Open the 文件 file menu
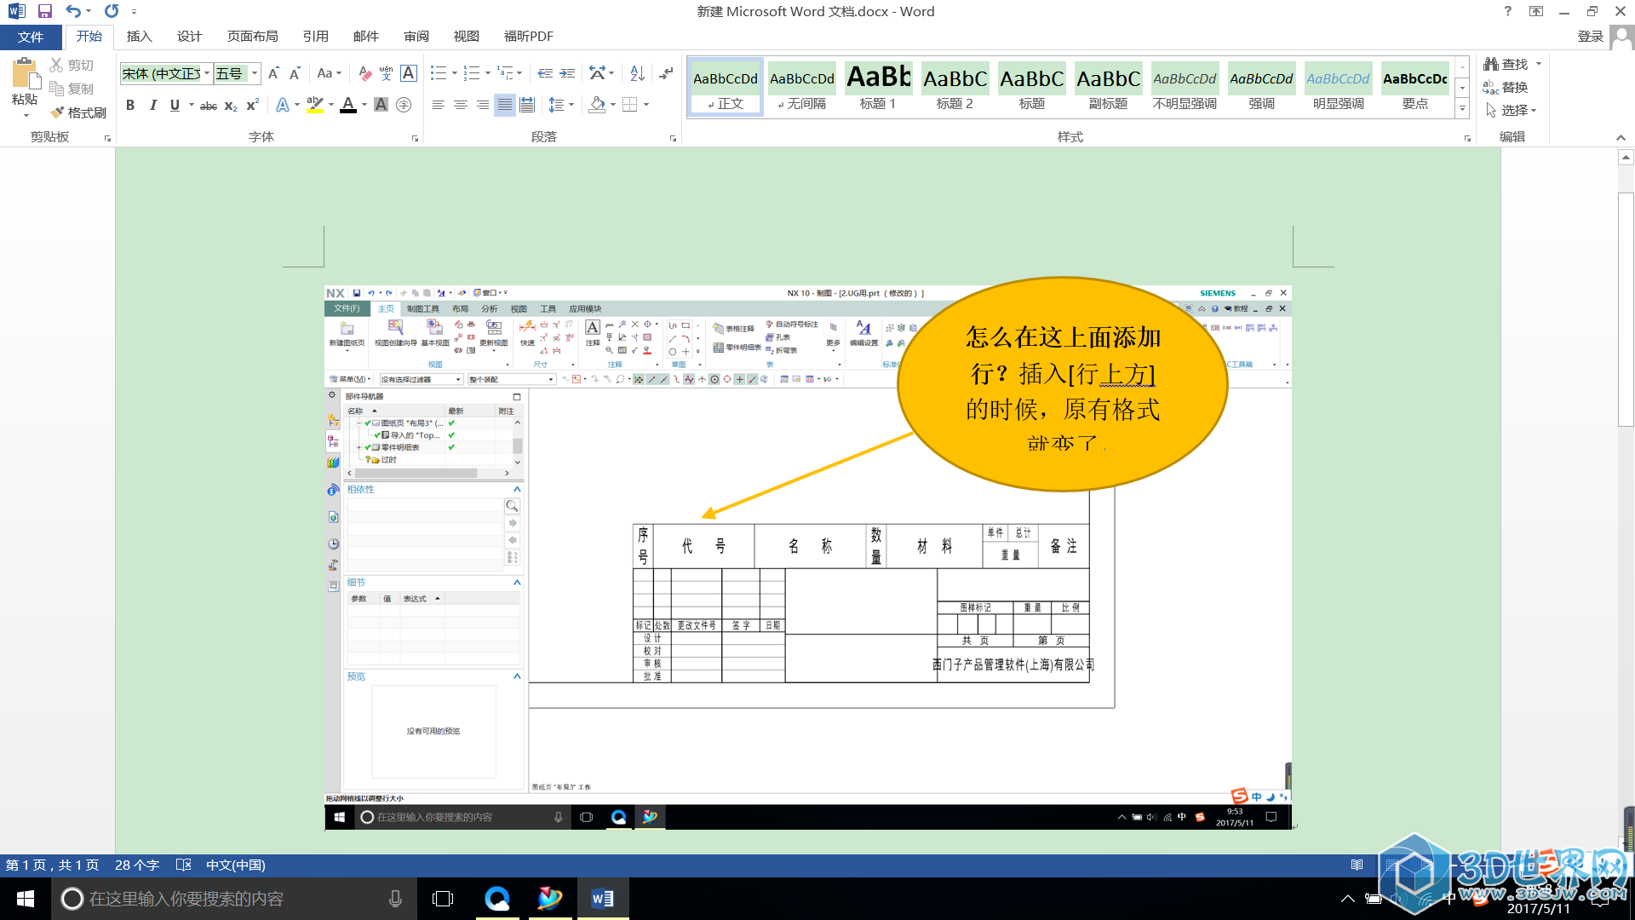 (31, 37)
